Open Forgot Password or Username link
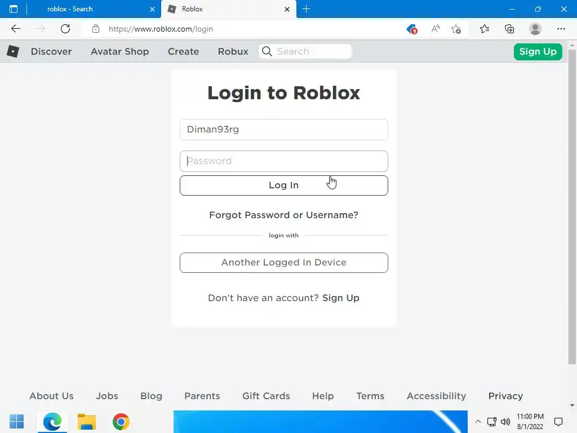577x433 pixels. click(x=284, y=215)
